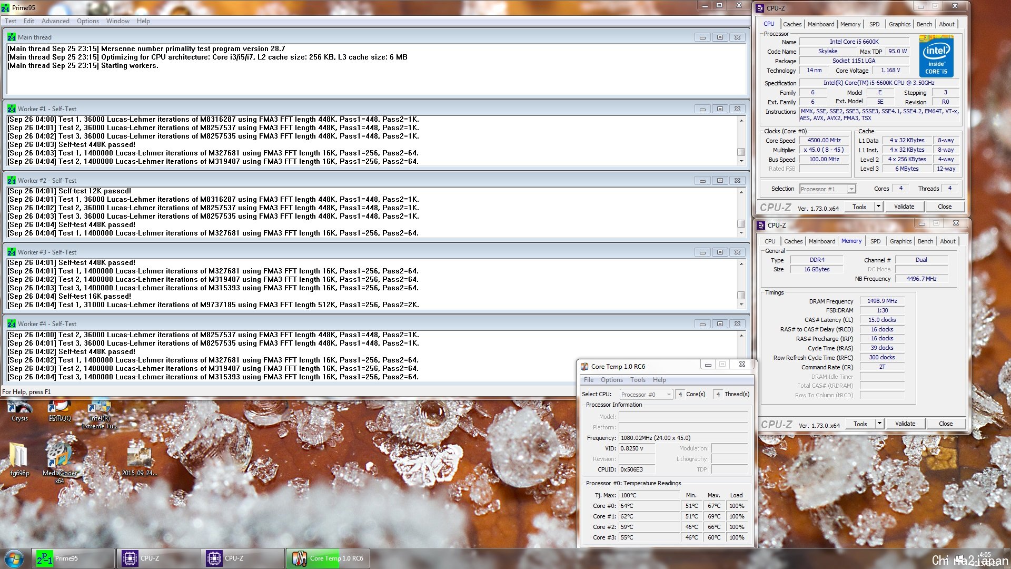
Task: Click the Worker #3 window icon
Action: click(12, 252)
